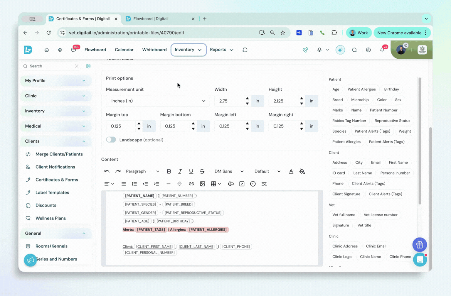Click the Margin top input field
This screenshot has width=451, height=296.
click(x=121, y=126)
